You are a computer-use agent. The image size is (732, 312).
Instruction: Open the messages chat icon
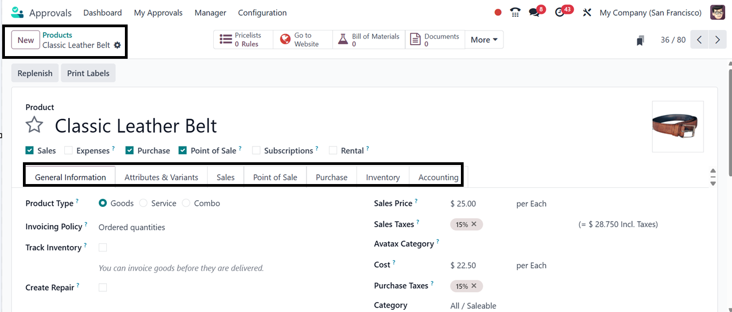click(534, 13)
